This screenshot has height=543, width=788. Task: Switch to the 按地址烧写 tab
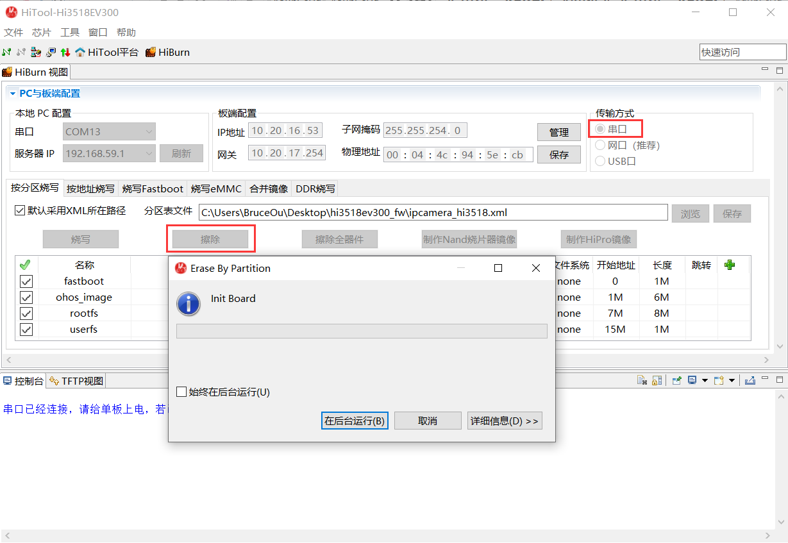[x=90, y=188]
